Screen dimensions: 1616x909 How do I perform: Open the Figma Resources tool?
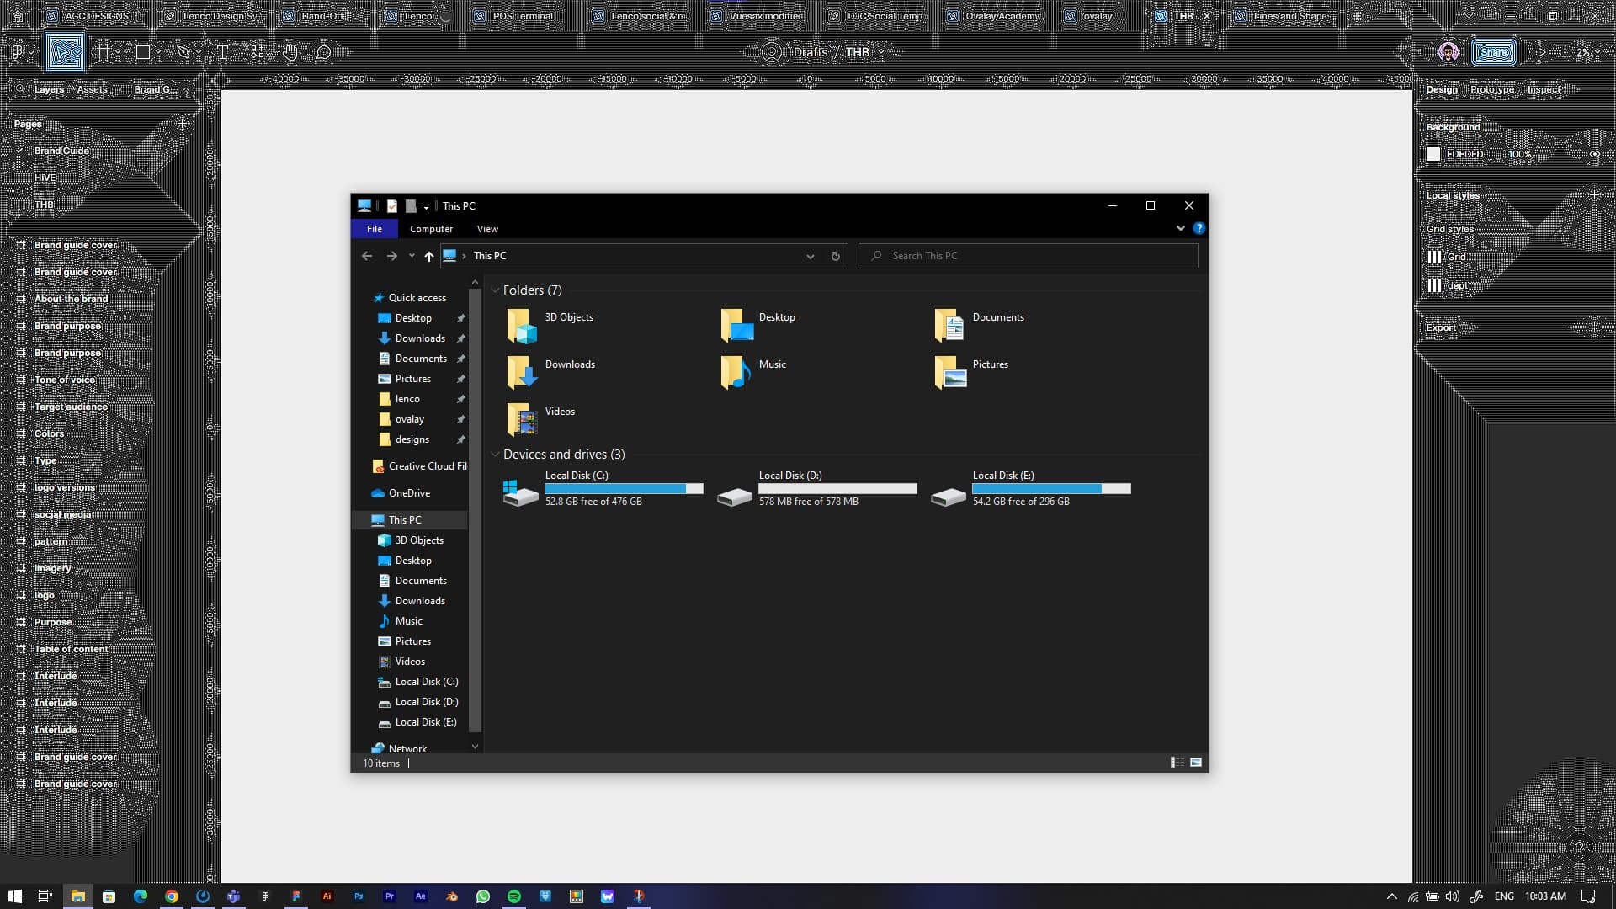pyautogui.click(x=257, y=52)
